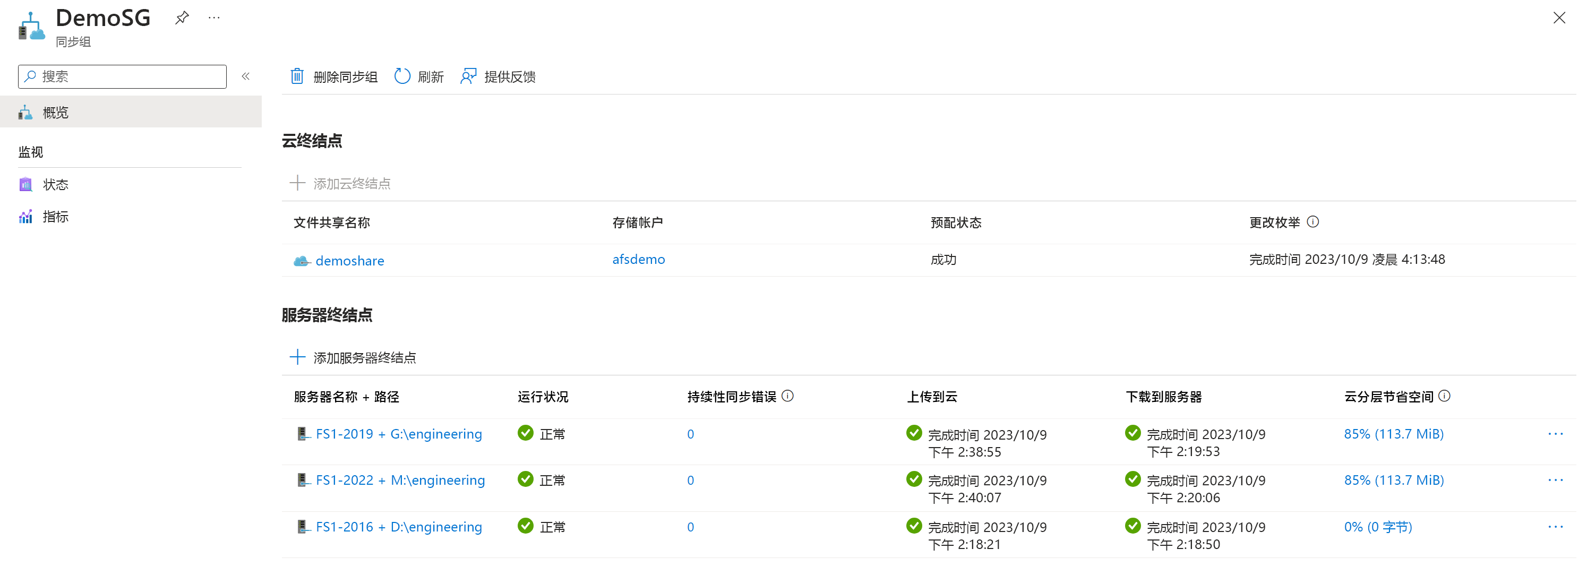Click the server icon beside FS1-2016
Viewport: 1587px width, 566px height.
303,527
